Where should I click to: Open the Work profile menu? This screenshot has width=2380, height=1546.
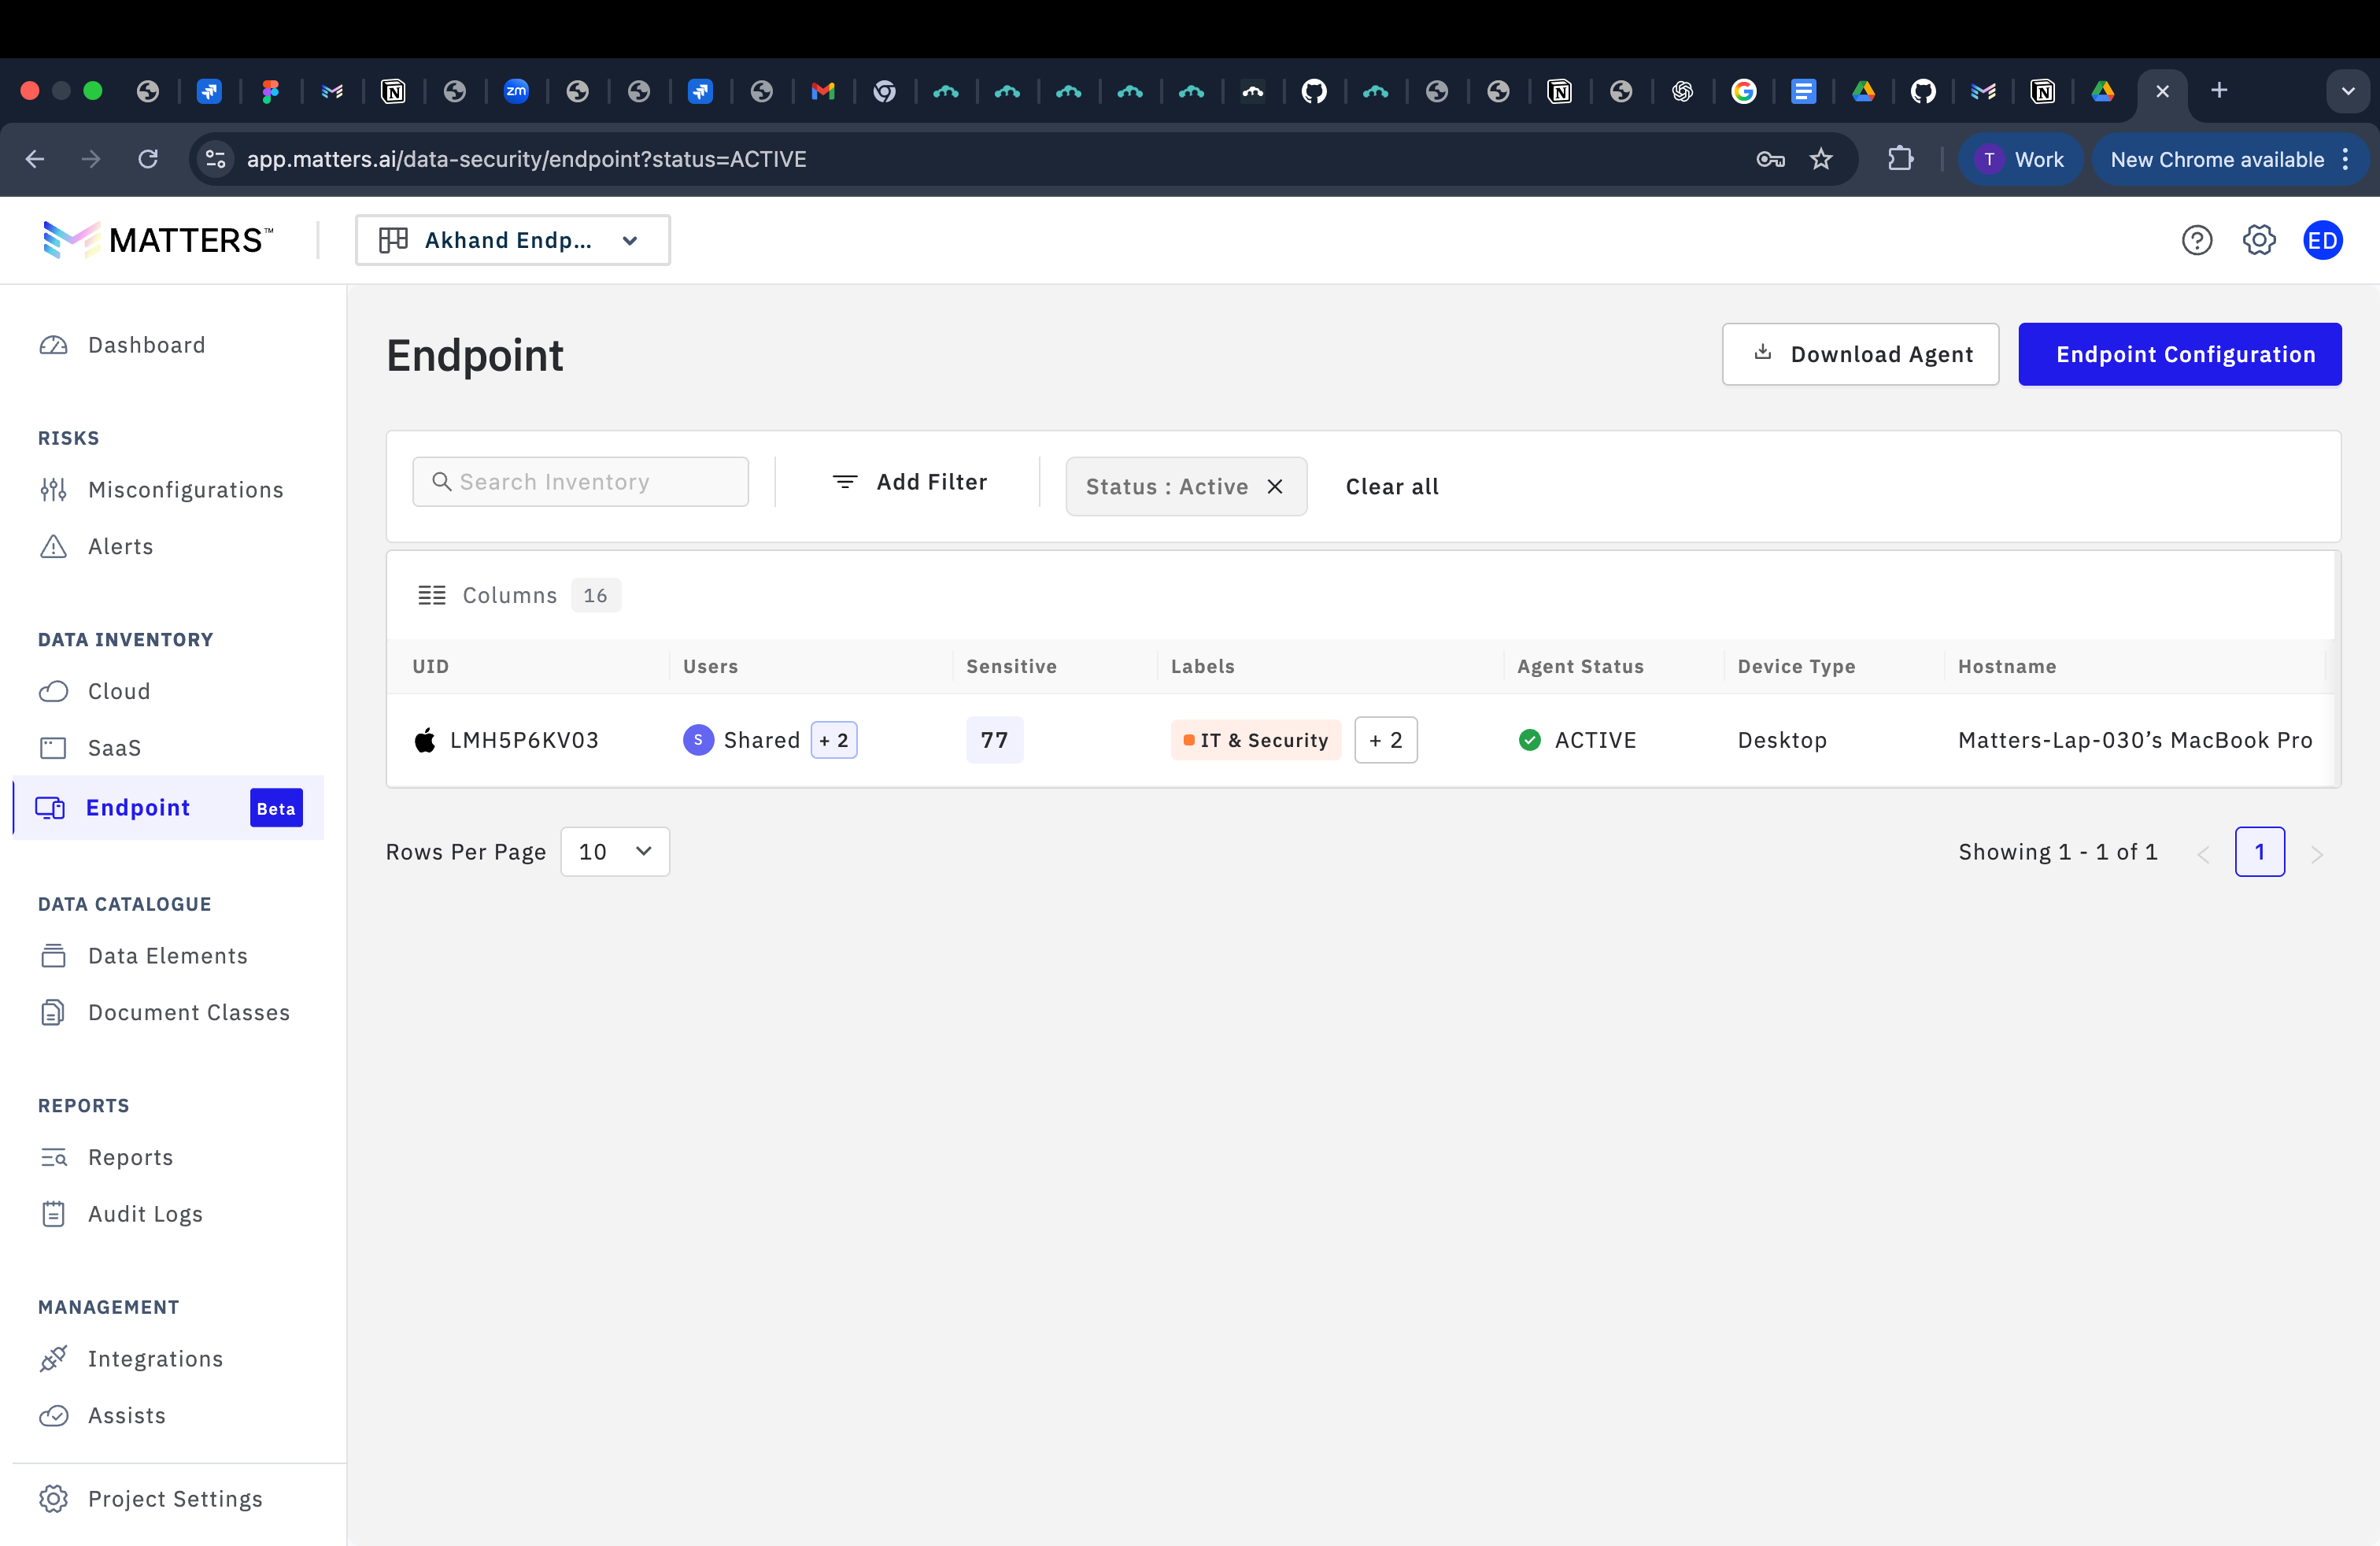tap(2021, 159)
